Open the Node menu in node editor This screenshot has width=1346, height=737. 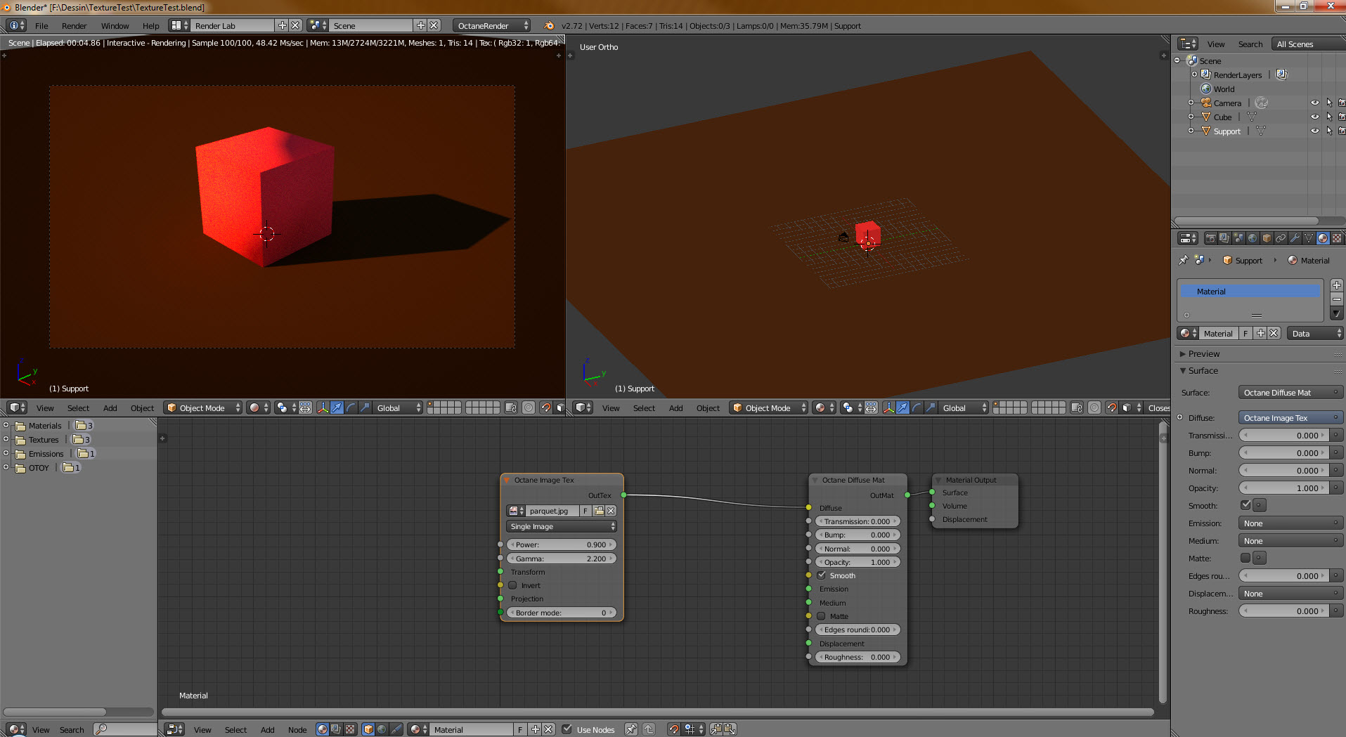click(x=297, y=730)
